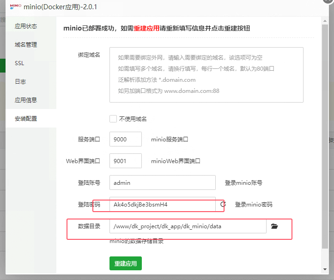Click the minio服务端口 hint text
This screenshot has width=334, height=280.
[x=170, y=140]
